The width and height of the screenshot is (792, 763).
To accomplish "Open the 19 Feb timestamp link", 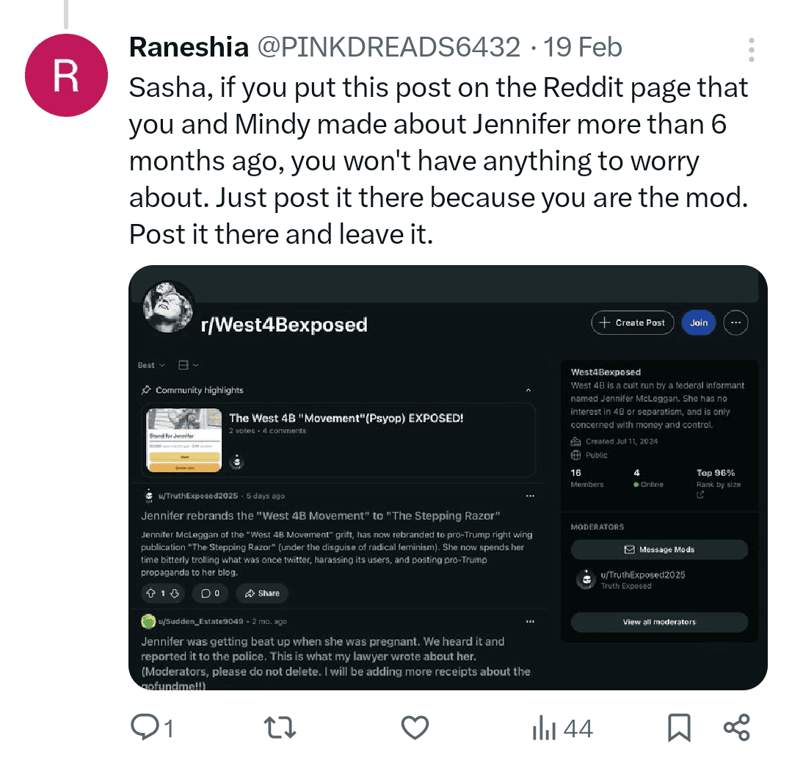I will (x=582, y=47).
